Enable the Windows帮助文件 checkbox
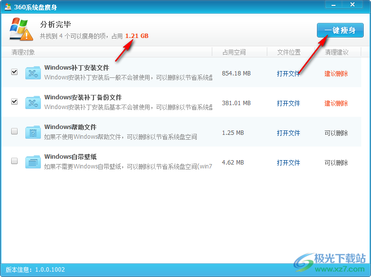This screenshot has height=277, width=371. coord(15,131)
